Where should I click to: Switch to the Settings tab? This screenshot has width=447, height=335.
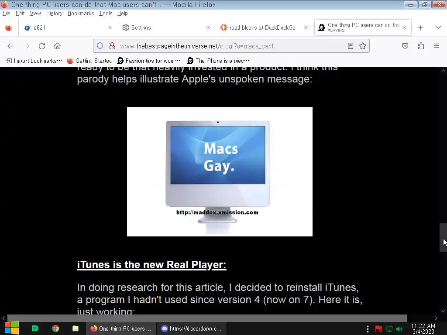166,27
